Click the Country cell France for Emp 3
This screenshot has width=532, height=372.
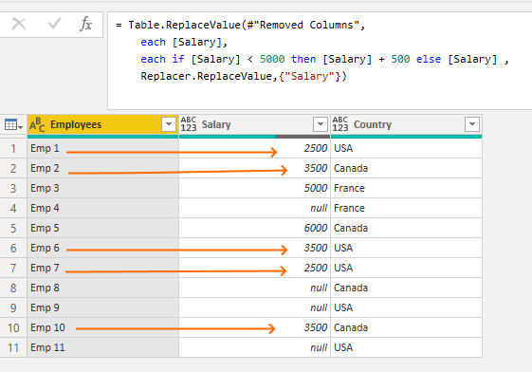pyautogui.click(x=406, y=189)
